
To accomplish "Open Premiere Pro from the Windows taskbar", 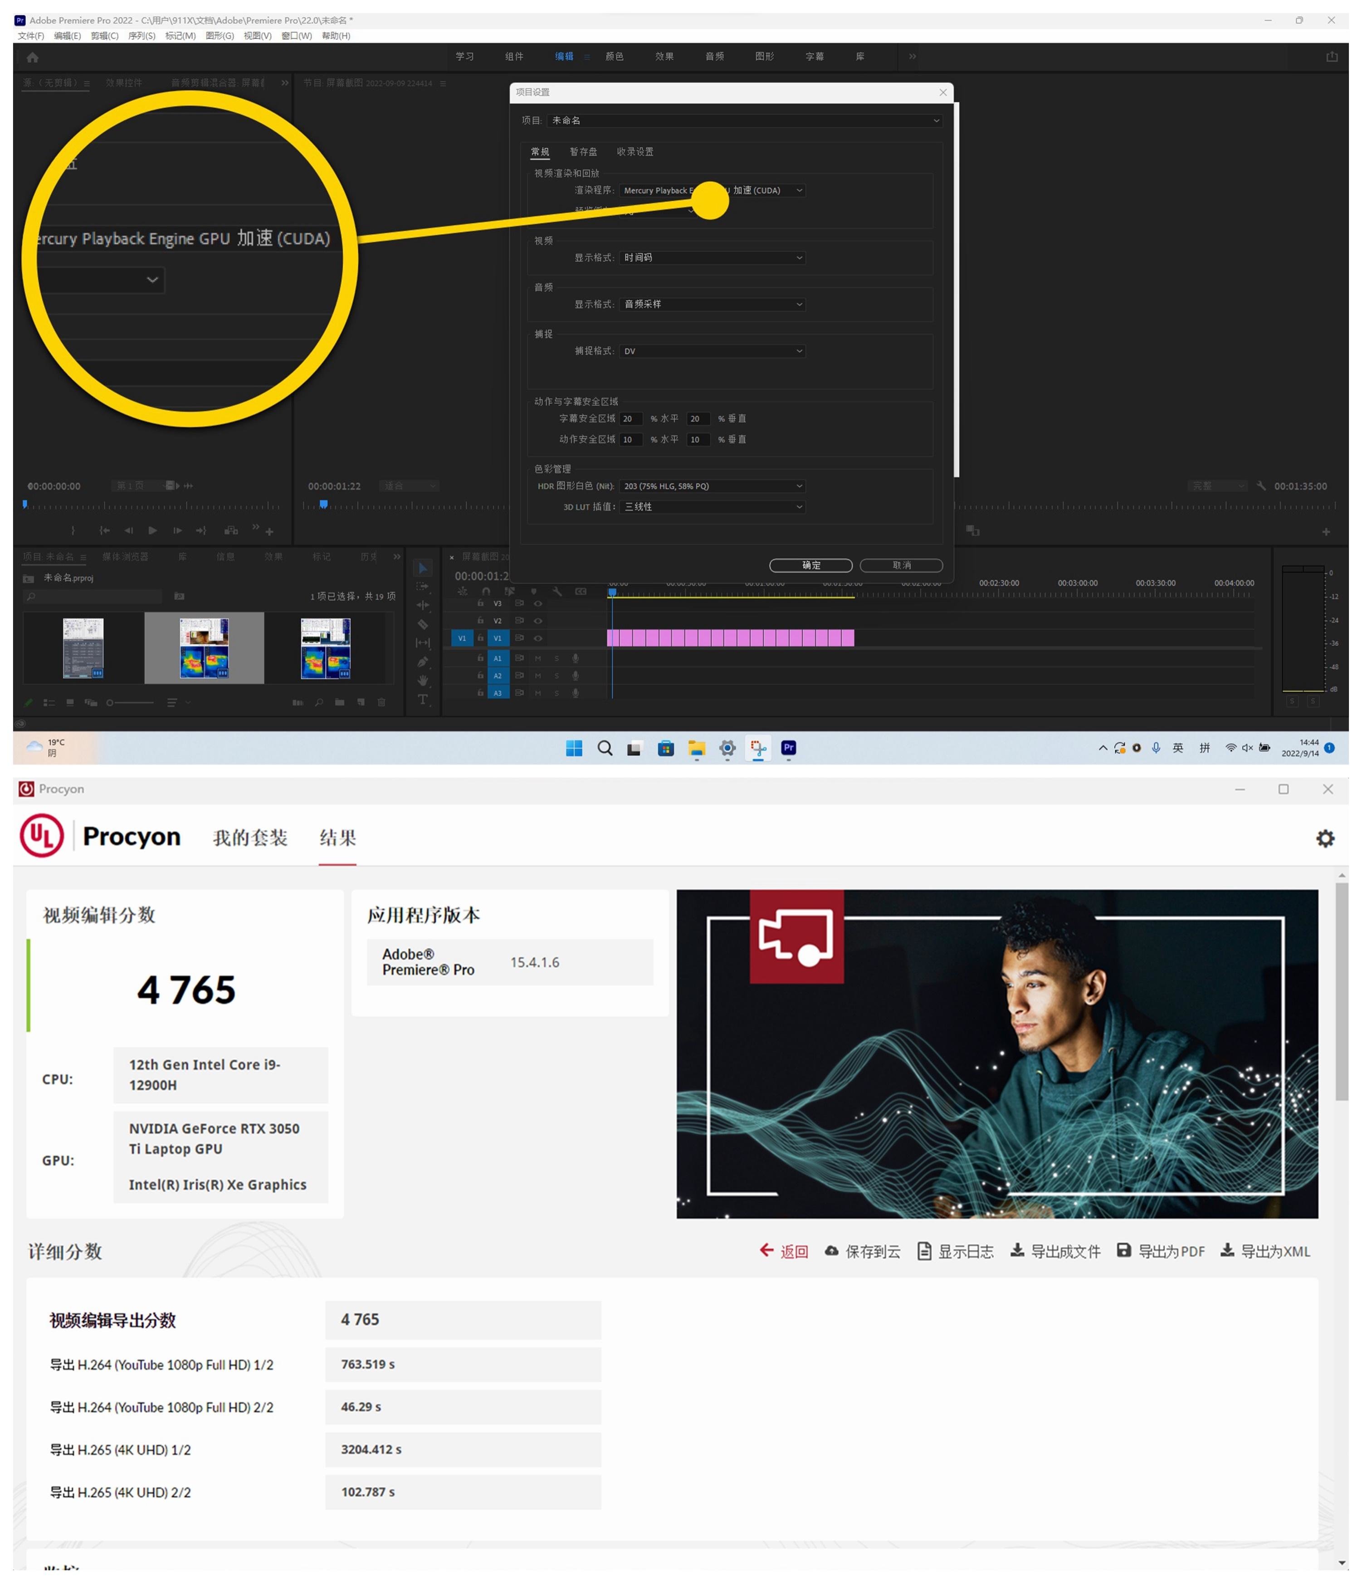I will [788, 748].
